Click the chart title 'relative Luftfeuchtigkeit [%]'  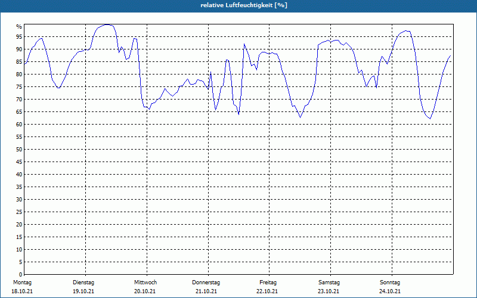coord(244,5)
